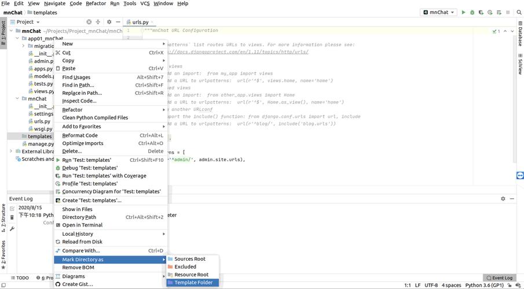Expand External Libraries node
Image resolution: width=524 pixels, height=289 pixels.
(x=11, y=151)
